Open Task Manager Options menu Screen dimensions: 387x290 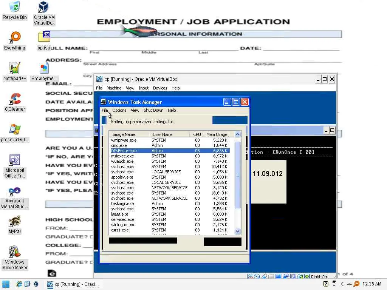click(119, 110)
